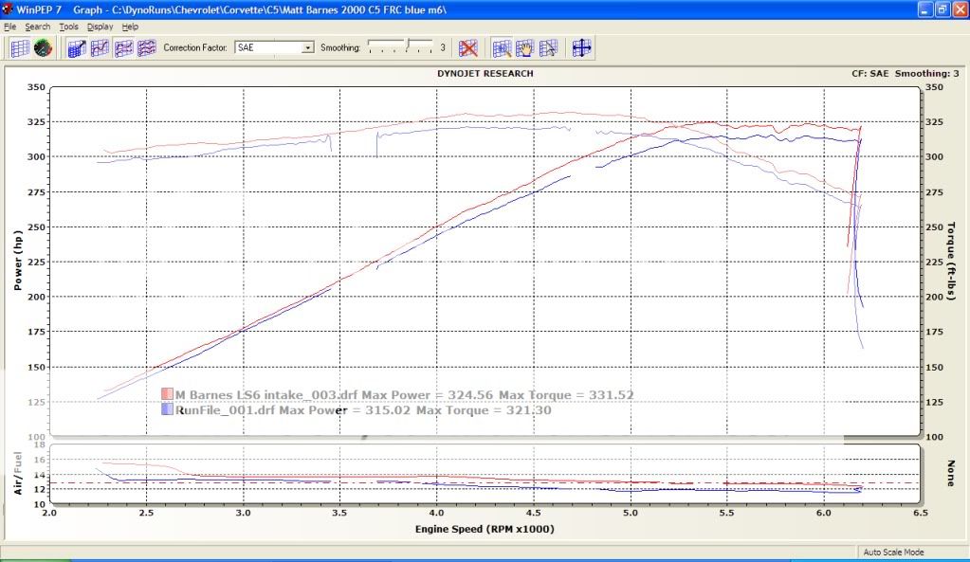Image resolution: width=970 pixels, height=562 pixels.
Task: Select the second graph style icon
Action: pos(99,47)
